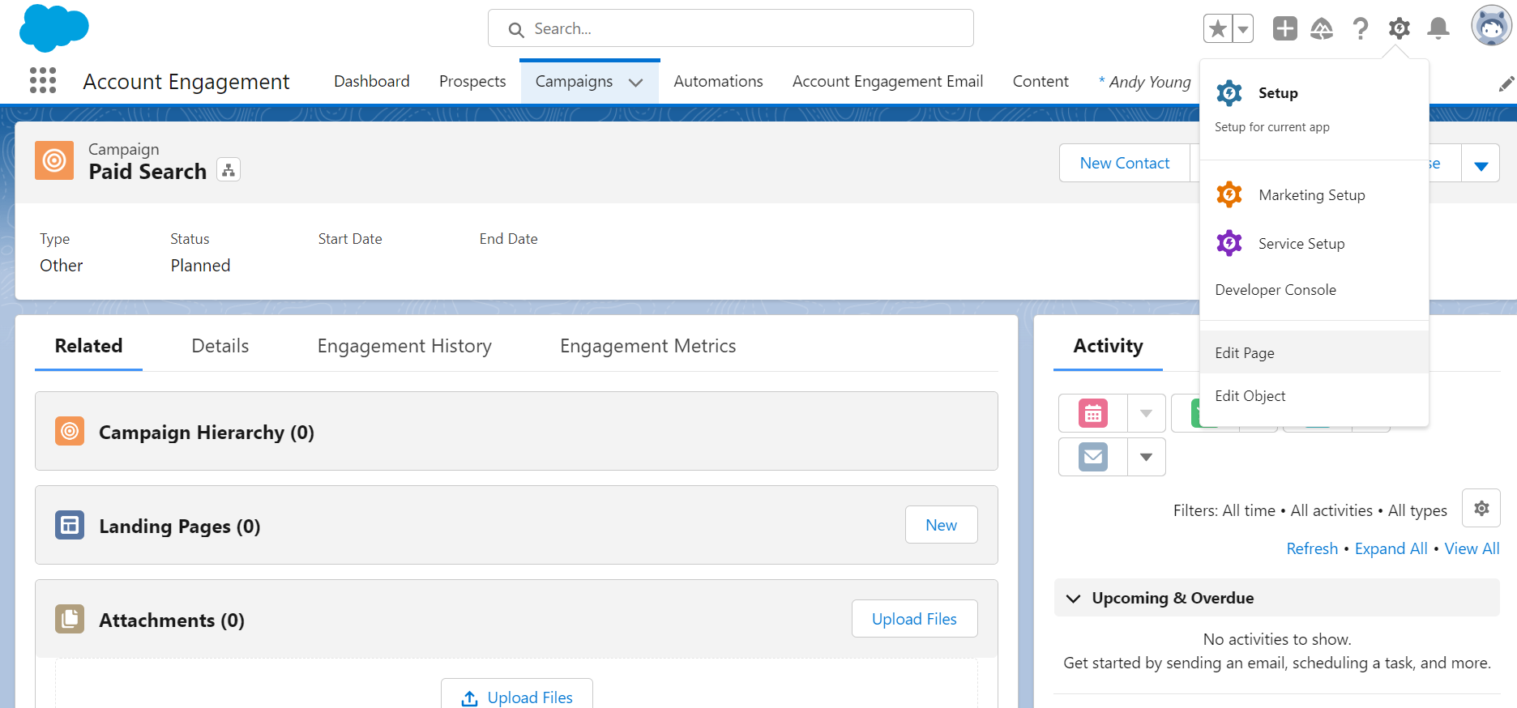
Task: Click the campaign hierarchy icon next to Paid Search
Action: click(229, 170)
